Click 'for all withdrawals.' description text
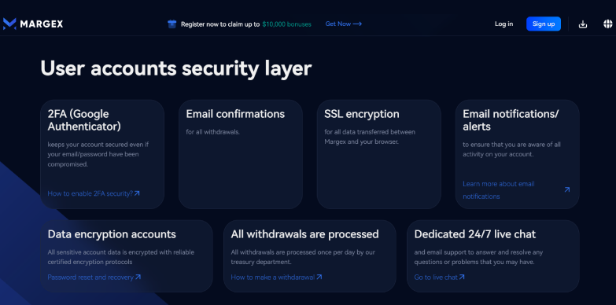 pyautogui.click(x=212, y=132)
